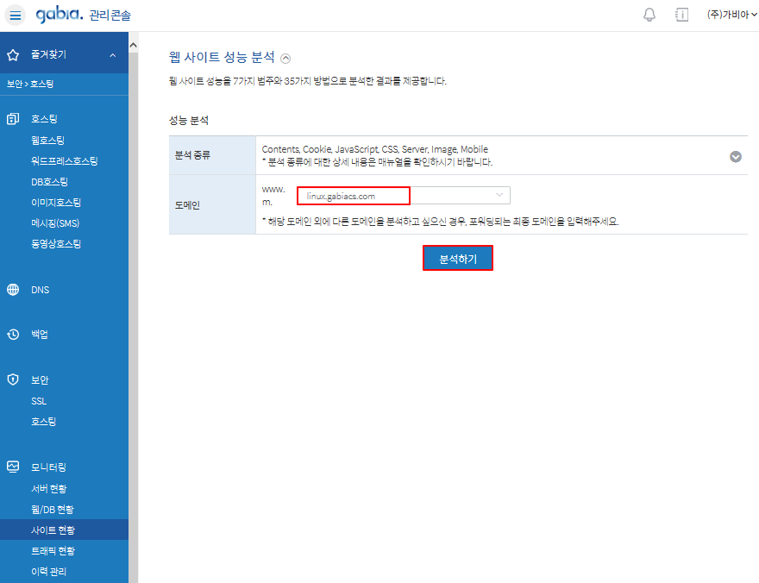Select 웹/DB 현황 in the sidebar
Image resolution: width=759 pixels, height=583 pixels.
(53, 510)
